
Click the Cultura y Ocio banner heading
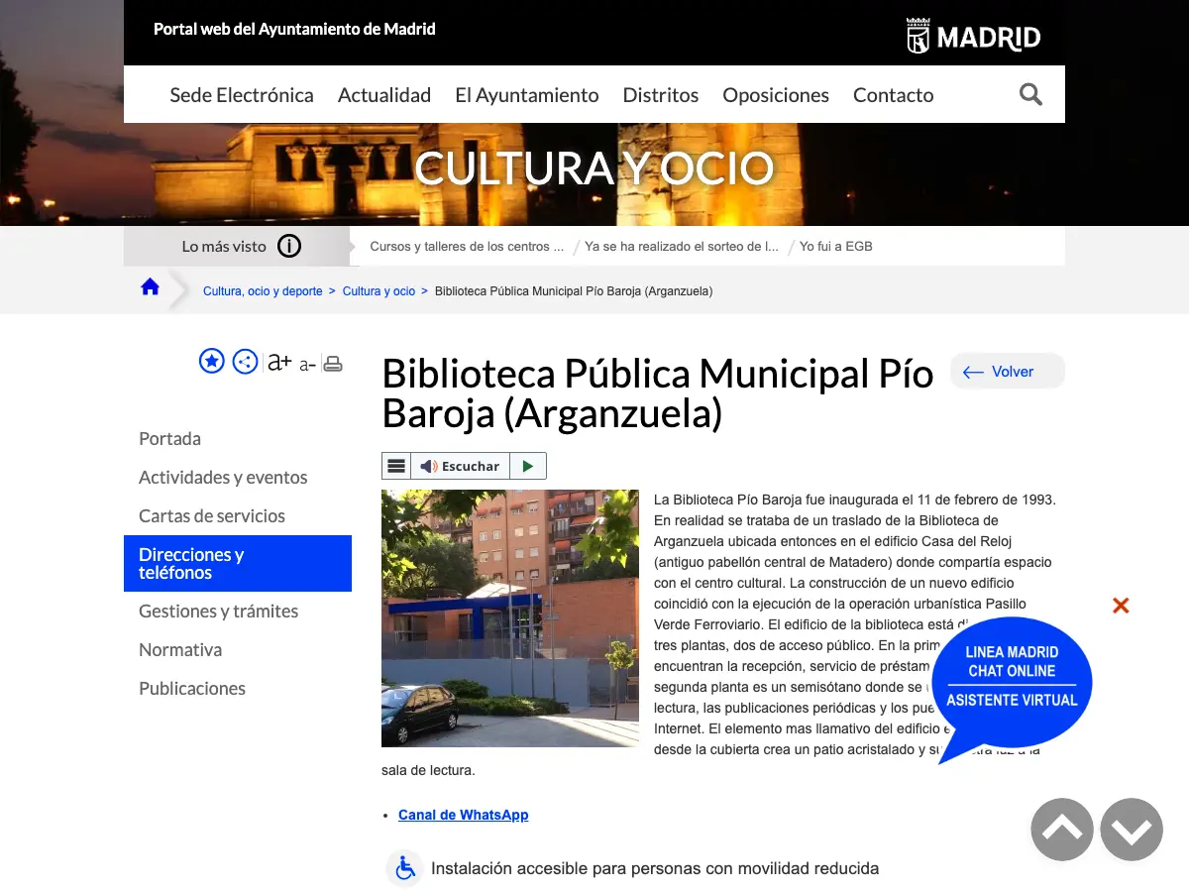[x=594, y=167]
